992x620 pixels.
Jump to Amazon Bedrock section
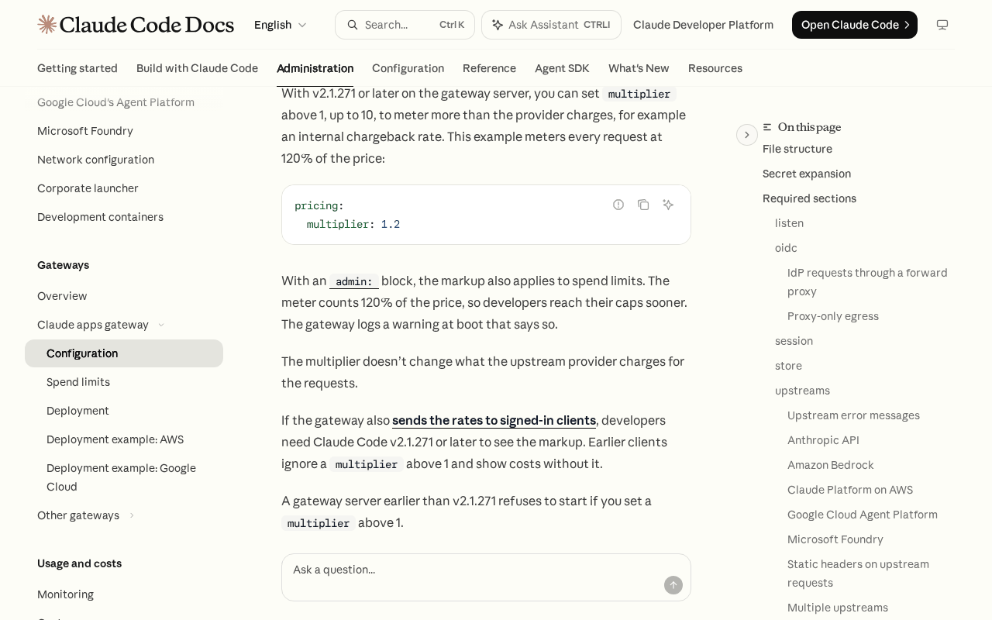(830, 465)
